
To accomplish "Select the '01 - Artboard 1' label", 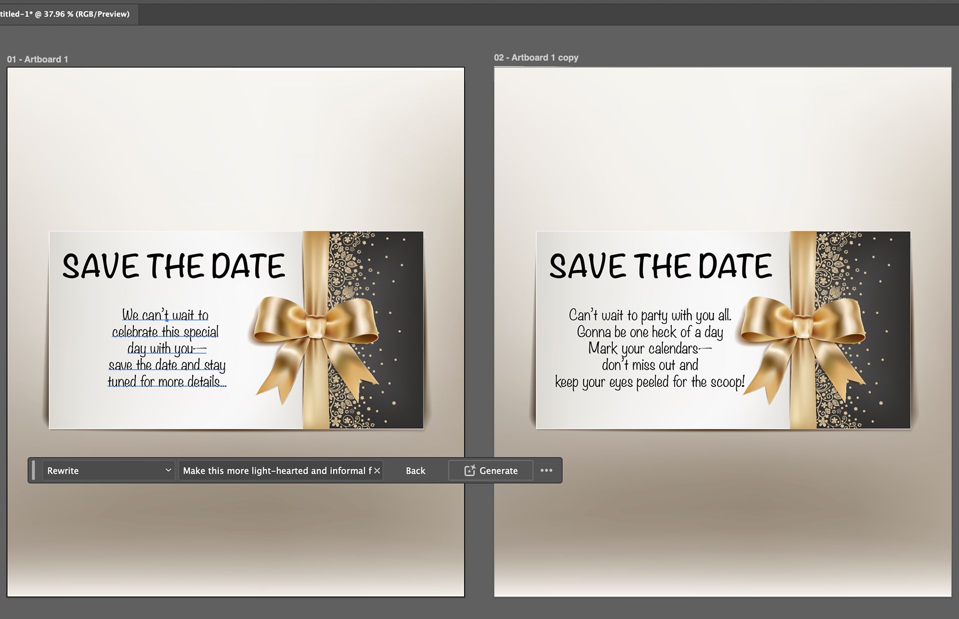I will coord(37,59).
